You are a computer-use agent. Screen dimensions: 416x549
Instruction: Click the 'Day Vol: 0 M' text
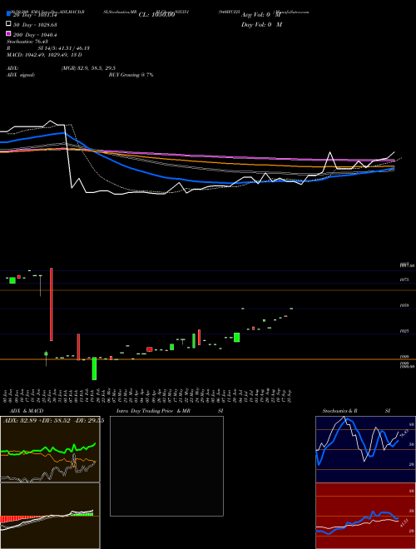(261, 24)
